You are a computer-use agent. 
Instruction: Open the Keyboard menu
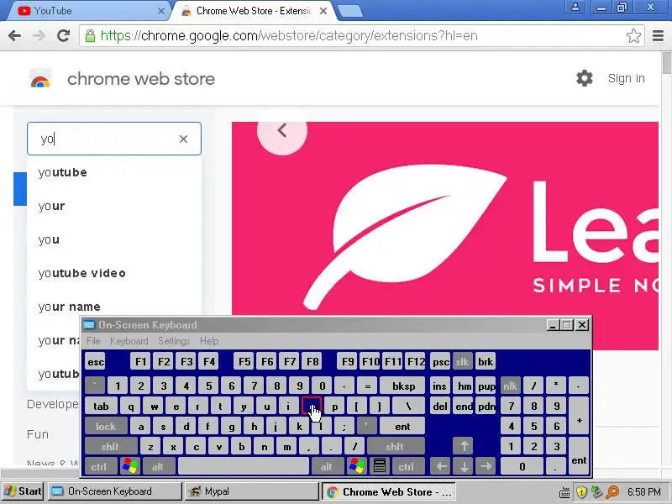[x=129, y=341]
